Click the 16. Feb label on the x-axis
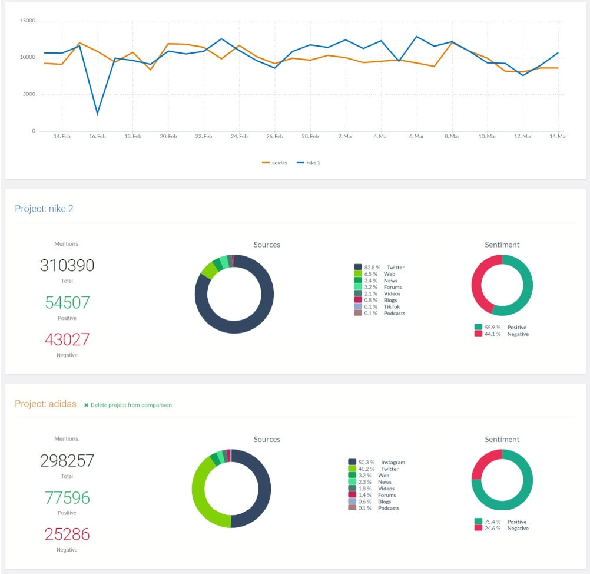 [x=98, y=136]
